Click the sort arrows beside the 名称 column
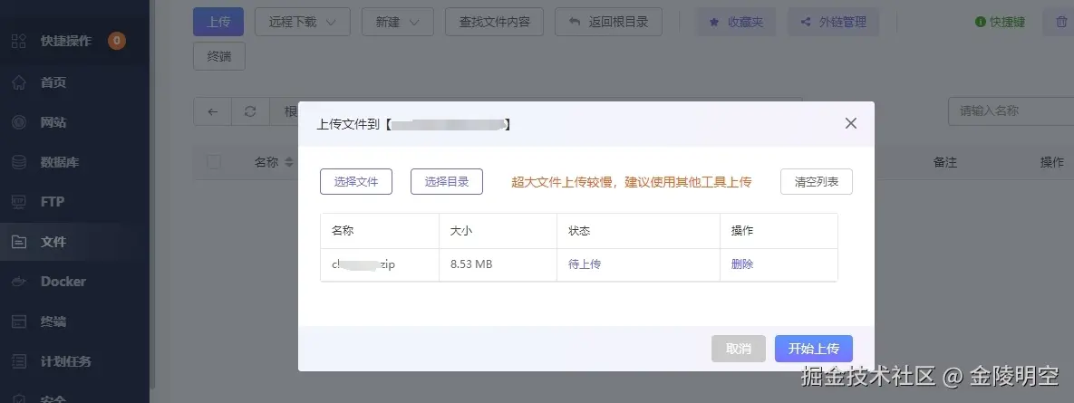1074x403 pixels. pyautogui.click(x=289, y=162)
